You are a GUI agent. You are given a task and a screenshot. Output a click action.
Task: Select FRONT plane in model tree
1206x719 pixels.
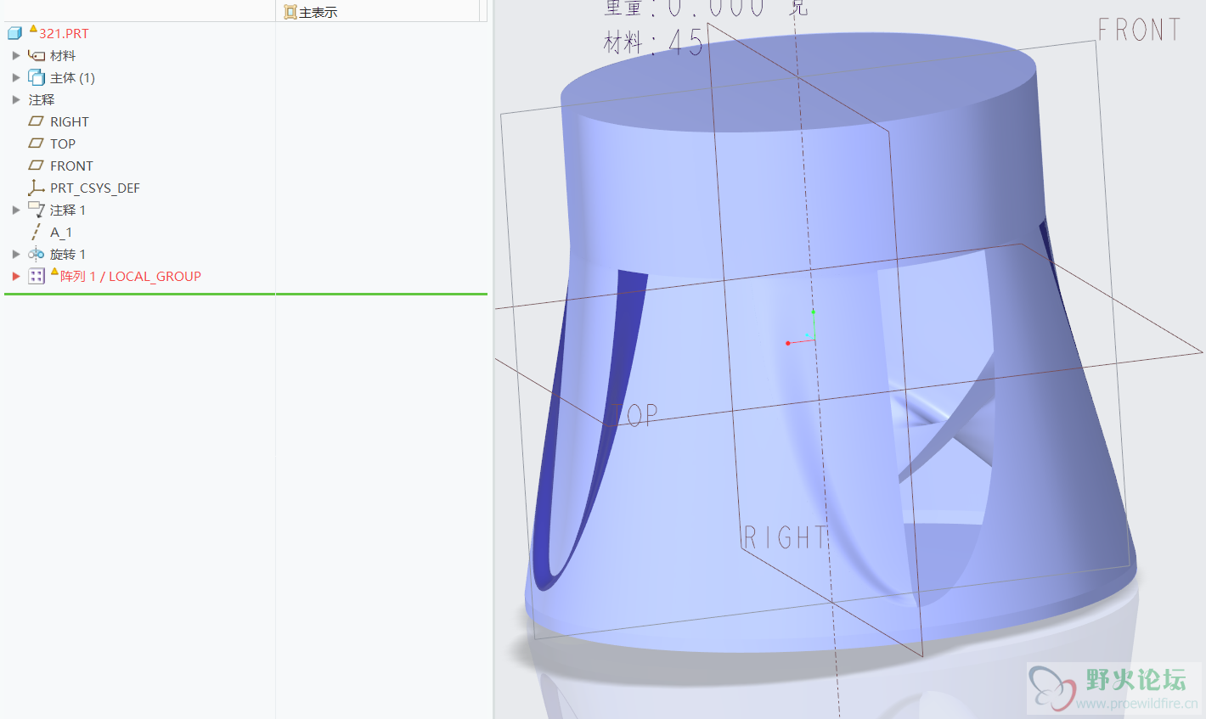(71, 166)
